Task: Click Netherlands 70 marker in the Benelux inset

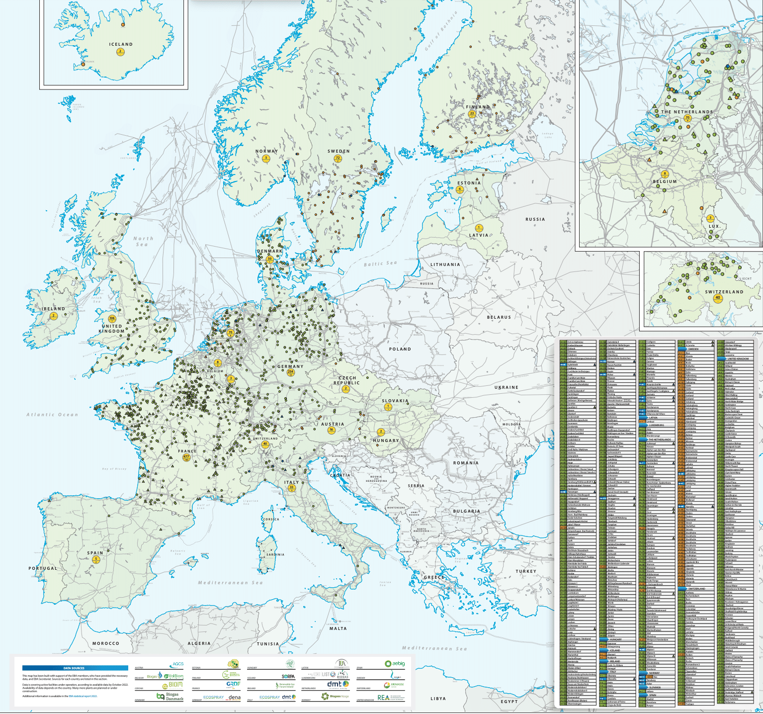Action: coord(688,118)
